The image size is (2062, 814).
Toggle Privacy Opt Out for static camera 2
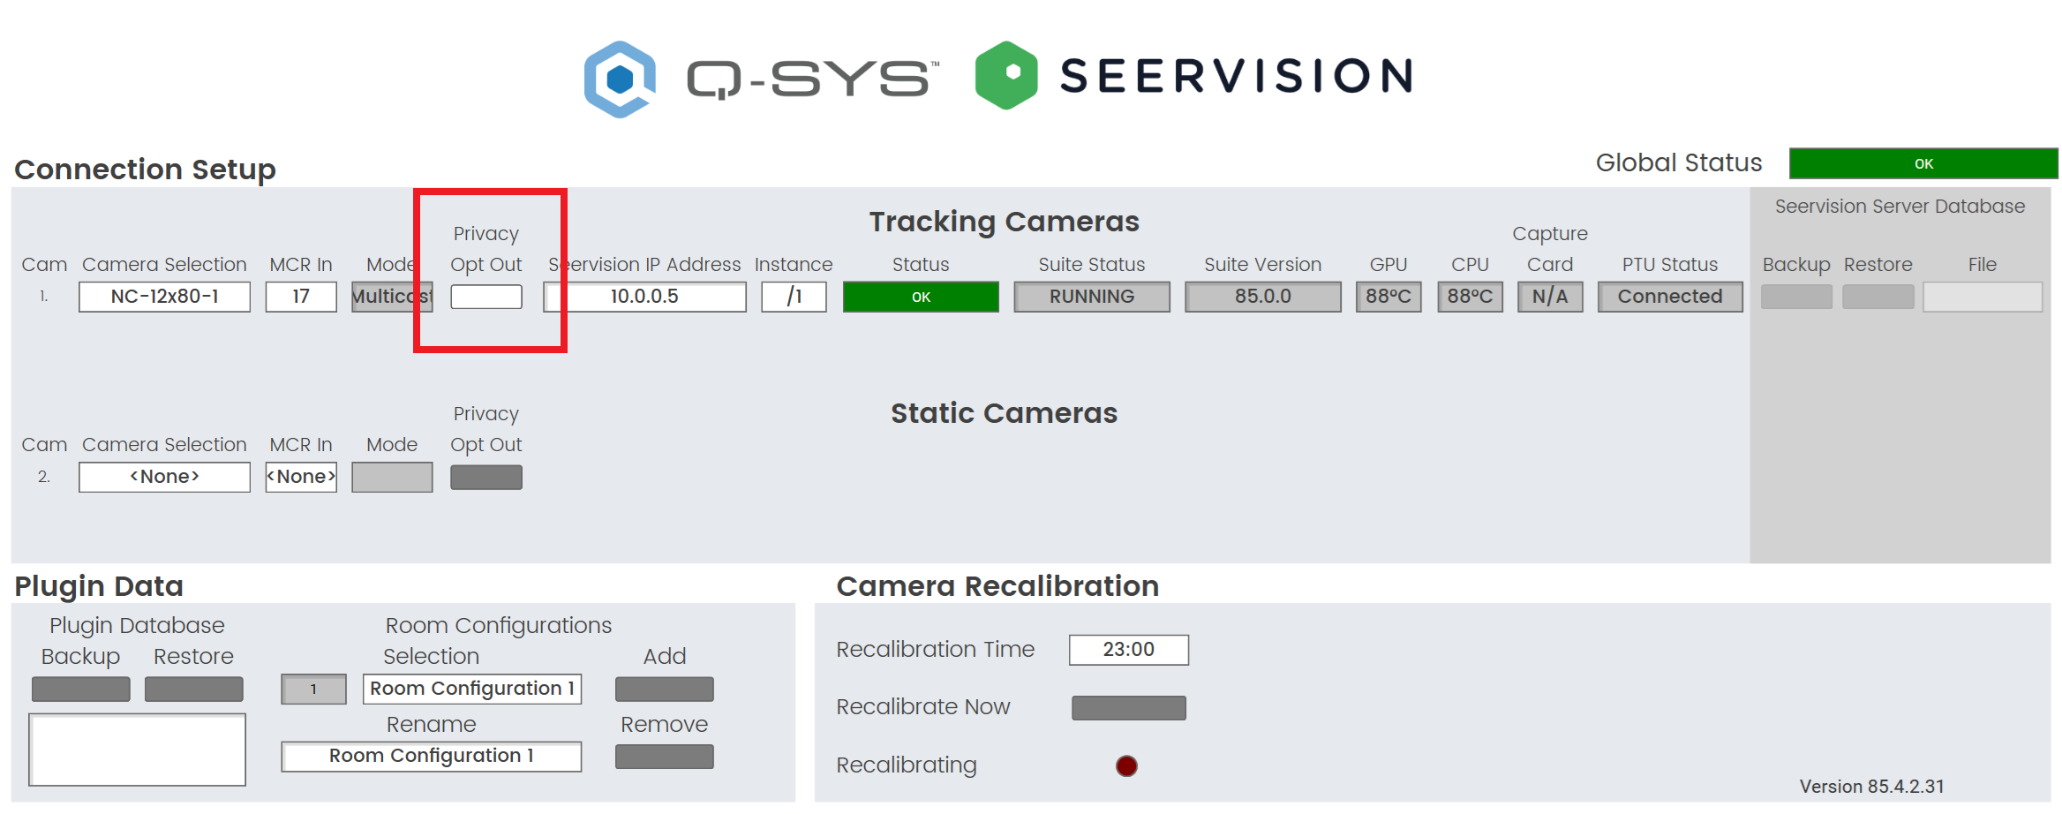pyautogui.click(x=485, y=477)
